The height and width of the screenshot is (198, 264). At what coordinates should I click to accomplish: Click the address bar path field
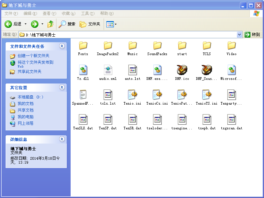click(128, 35)
